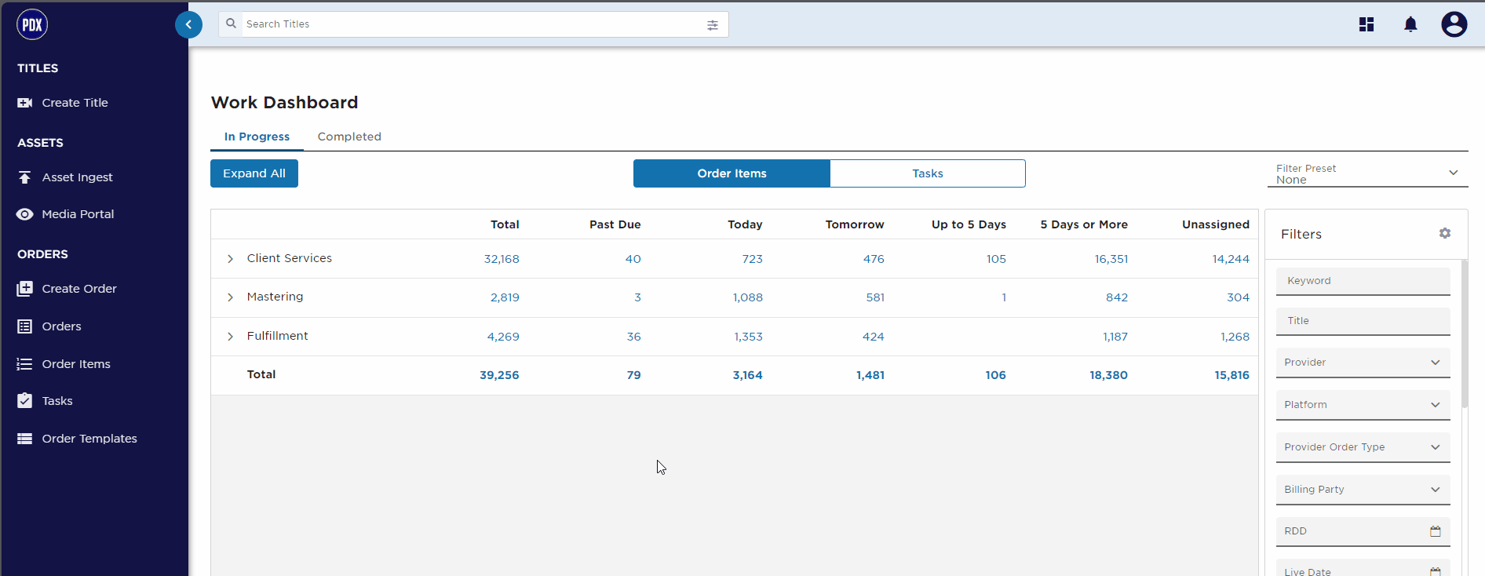Click Mastering unassigned value 304
Screen dimensions: 1485x576
[x=1238, y=297]
